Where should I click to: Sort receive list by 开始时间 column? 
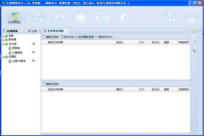pyautogui.click(x=184, y=43)
